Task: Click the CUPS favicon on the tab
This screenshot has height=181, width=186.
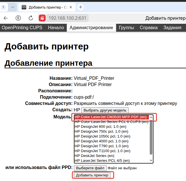Action: (x=24, y=7)
